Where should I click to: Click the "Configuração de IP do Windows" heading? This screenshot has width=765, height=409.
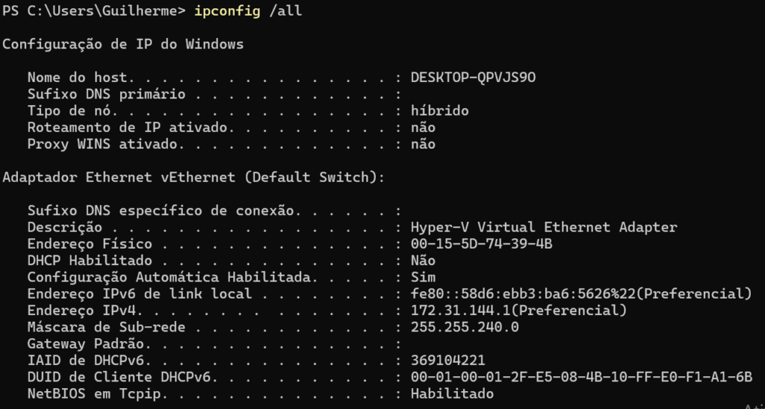(123, 44)
